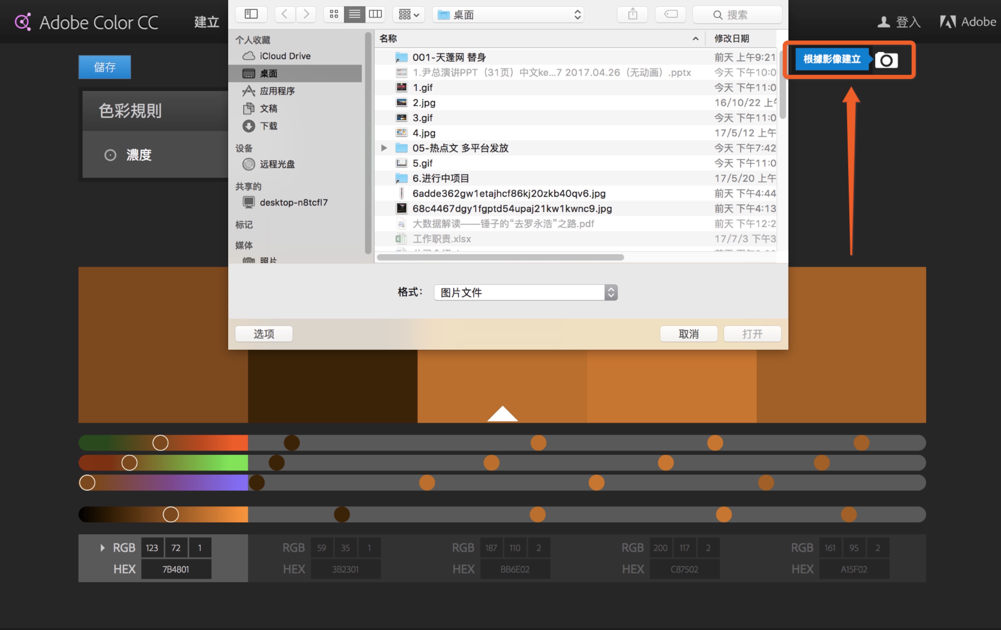Click the 登入 sign-in link
The width and height of the screenshot is (1001, 630).
908,22
